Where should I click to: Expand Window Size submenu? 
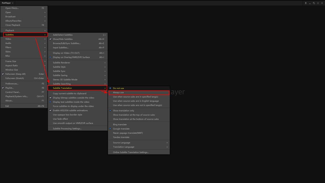point(24,70)
